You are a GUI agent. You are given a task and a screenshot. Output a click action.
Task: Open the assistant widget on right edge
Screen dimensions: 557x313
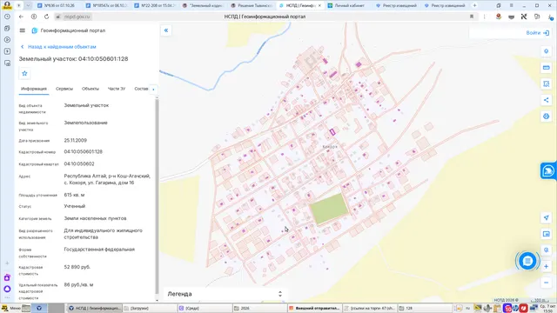click(x=548, y=171)
